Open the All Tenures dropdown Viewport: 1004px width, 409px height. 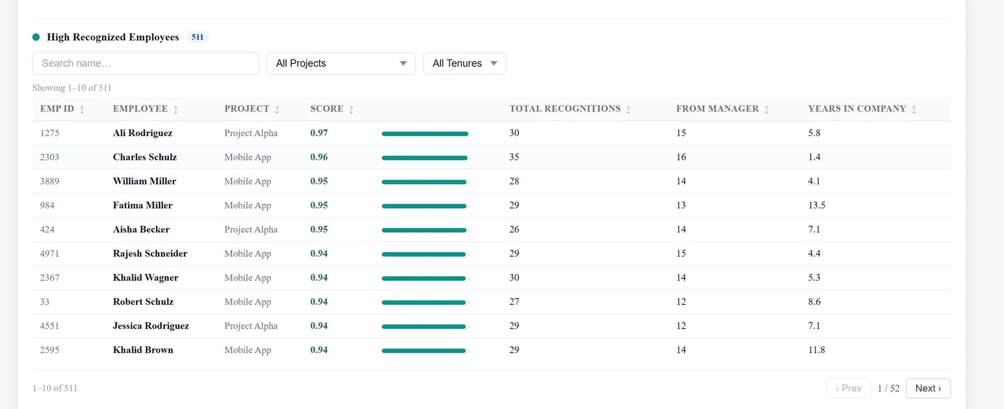tap(464, 63)
